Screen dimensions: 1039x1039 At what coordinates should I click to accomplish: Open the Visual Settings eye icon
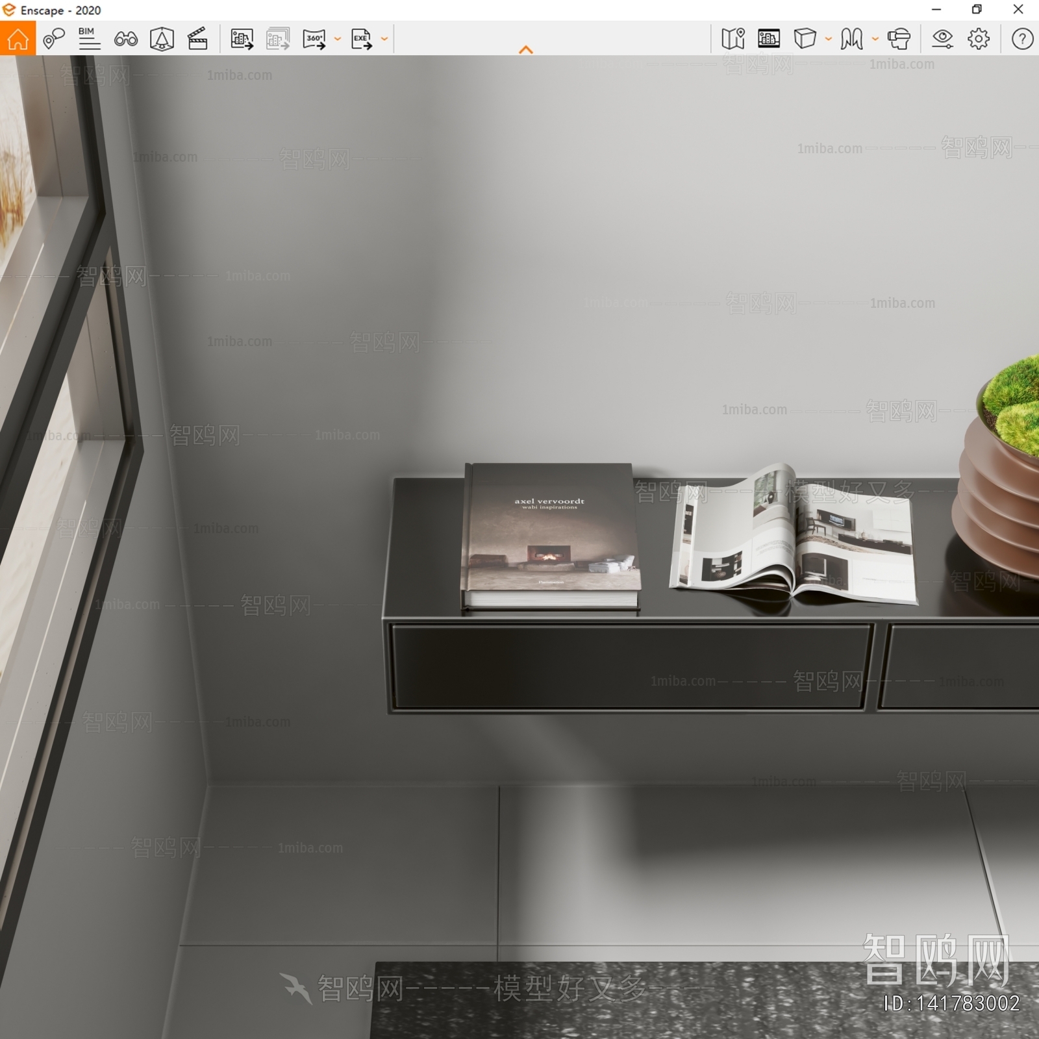(942, 39)
